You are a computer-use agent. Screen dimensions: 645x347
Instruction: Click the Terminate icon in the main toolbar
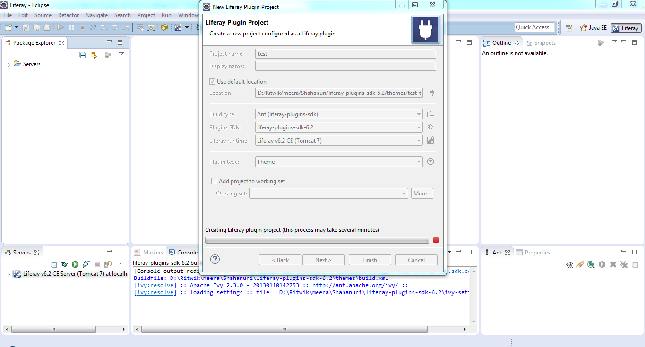[82, 28]
